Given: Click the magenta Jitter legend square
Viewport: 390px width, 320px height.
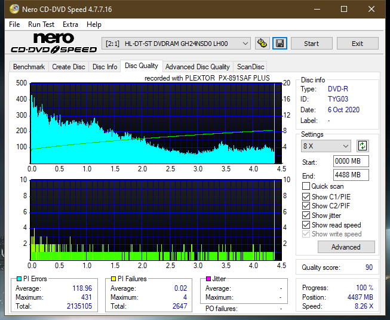Looking at the screenshot, I should coord(208,279).
